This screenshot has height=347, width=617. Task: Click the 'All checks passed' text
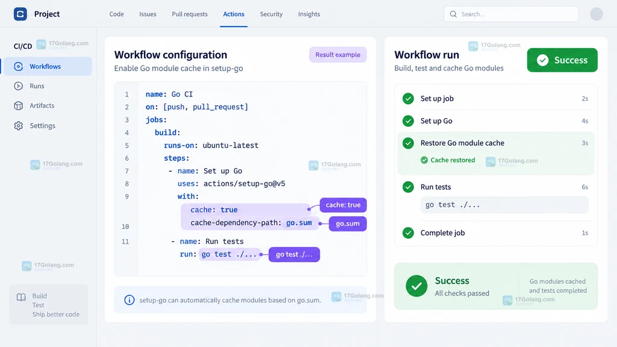tap(462, 293)
